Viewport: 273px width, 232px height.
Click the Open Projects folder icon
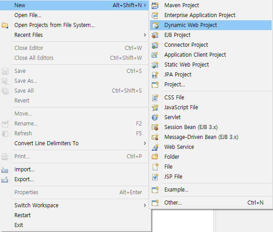coord(5,25)
